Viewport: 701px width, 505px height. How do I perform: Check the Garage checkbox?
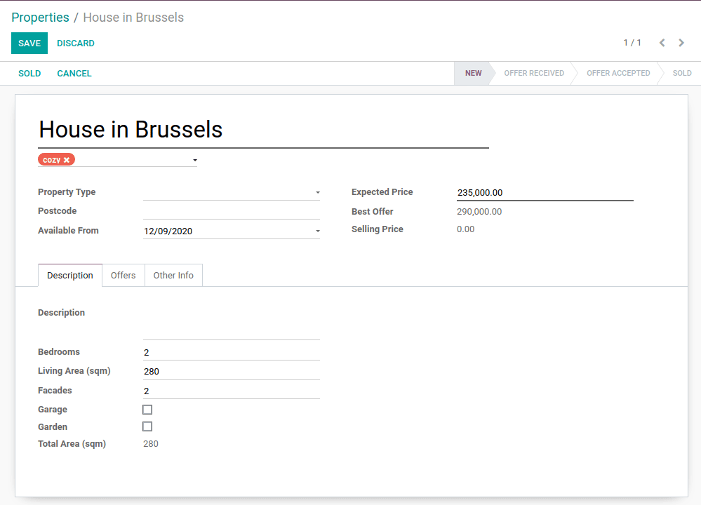tap(147, 409)
